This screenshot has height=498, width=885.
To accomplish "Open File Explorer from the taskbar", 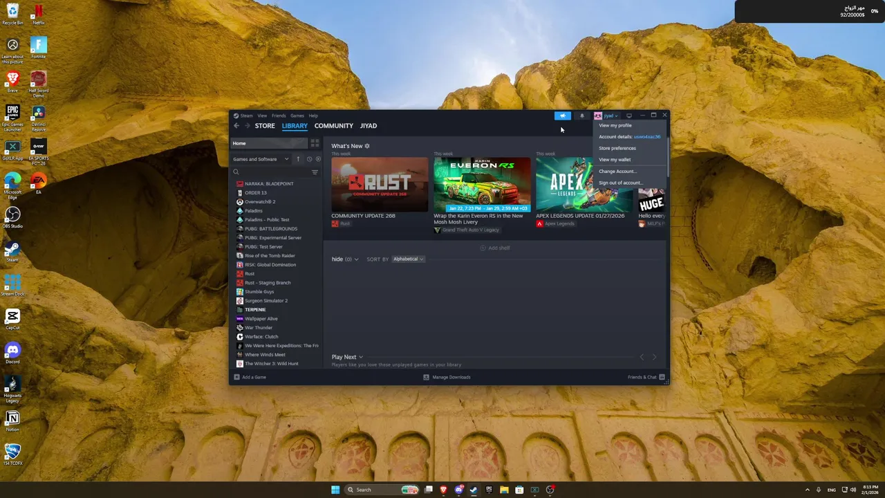I will [504, 490].
